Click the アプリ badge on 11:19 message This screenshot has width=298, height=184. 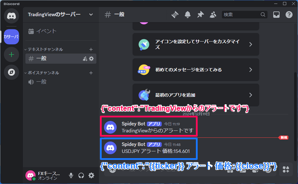[154, 124]
